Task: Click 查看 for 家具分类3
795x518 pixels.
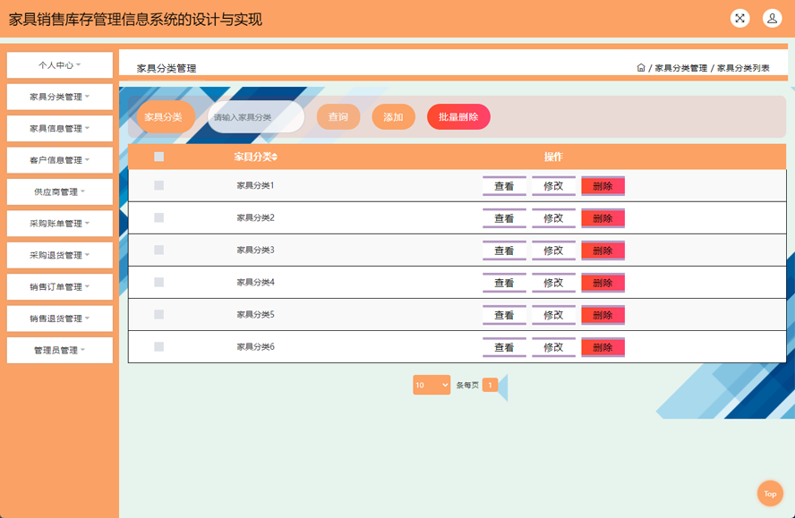Action: coord(504,251)
